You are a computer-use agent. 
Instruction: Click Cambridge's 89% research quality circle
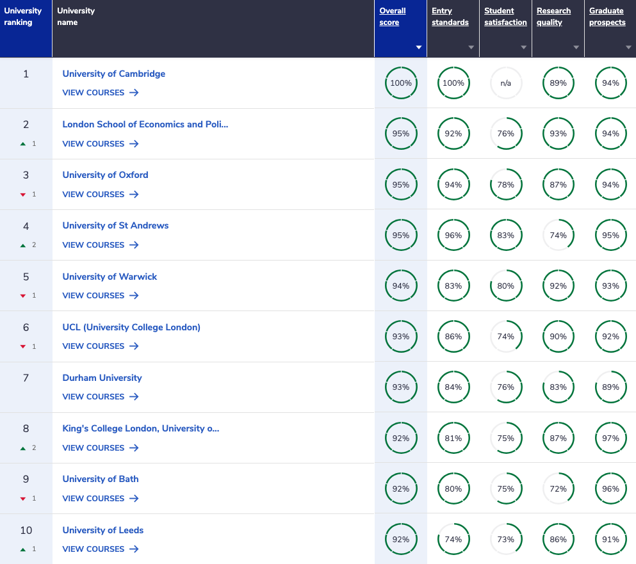pyautogui.click(x=558, y=83)
